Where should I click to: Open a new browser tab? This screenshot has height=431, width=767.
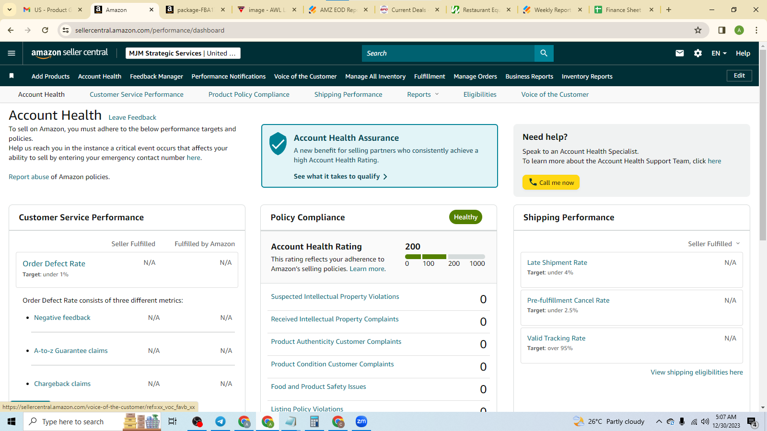click(x=669, y=10)
